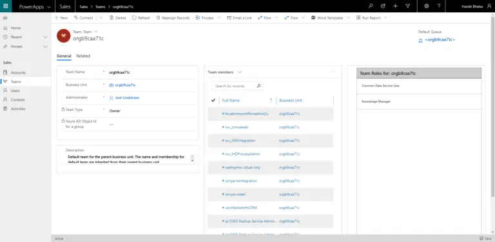Click the plus quick create icon

(x=395, y=6)
